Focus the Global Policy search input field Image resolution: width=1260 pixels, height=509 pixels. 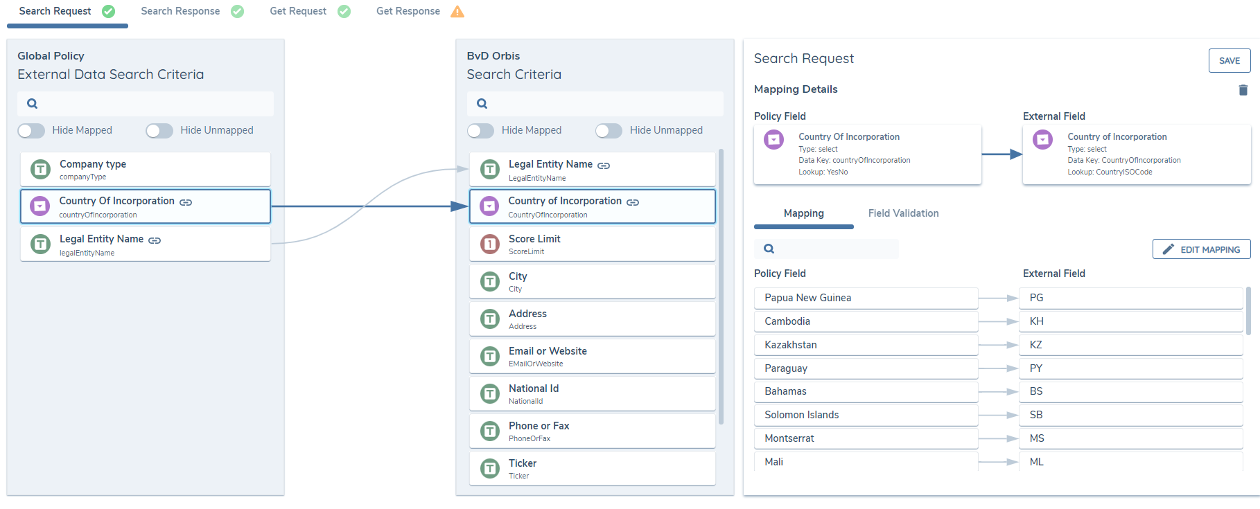[146, 104]
